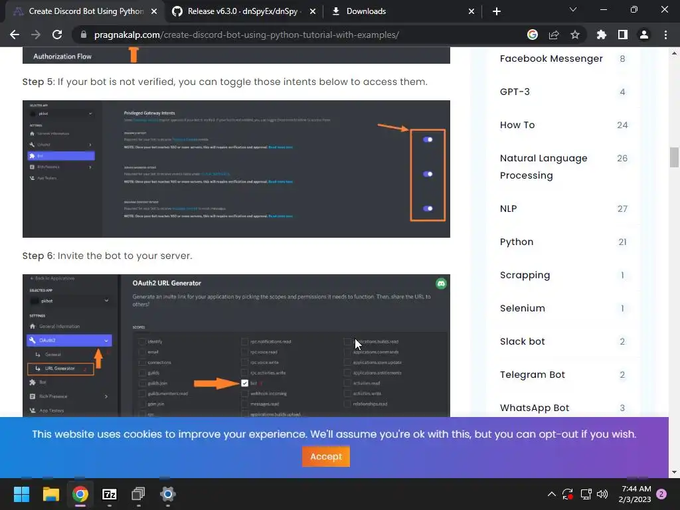
Task: Click the scrollbar up arrow
Action: pyautogui.click(x=674, y=53)
